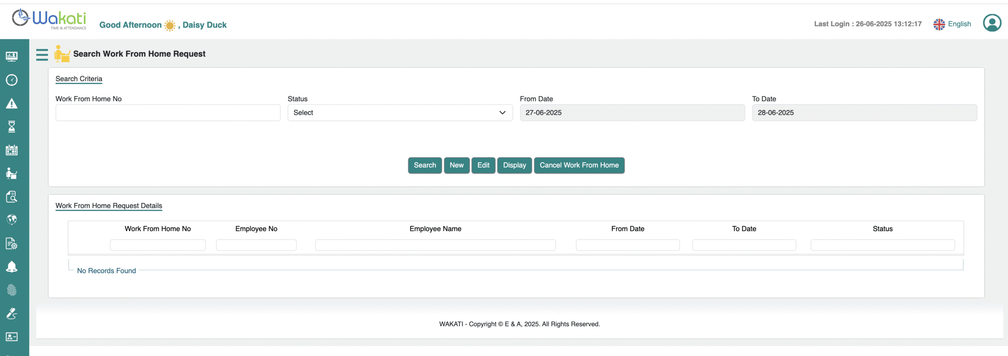Click the Display button

pos(514,165)
